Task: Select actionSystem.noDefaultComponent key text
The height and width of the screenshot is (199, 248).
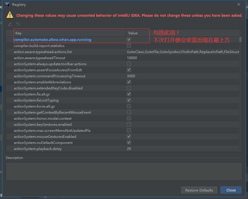Action: (x=43, y=143)
